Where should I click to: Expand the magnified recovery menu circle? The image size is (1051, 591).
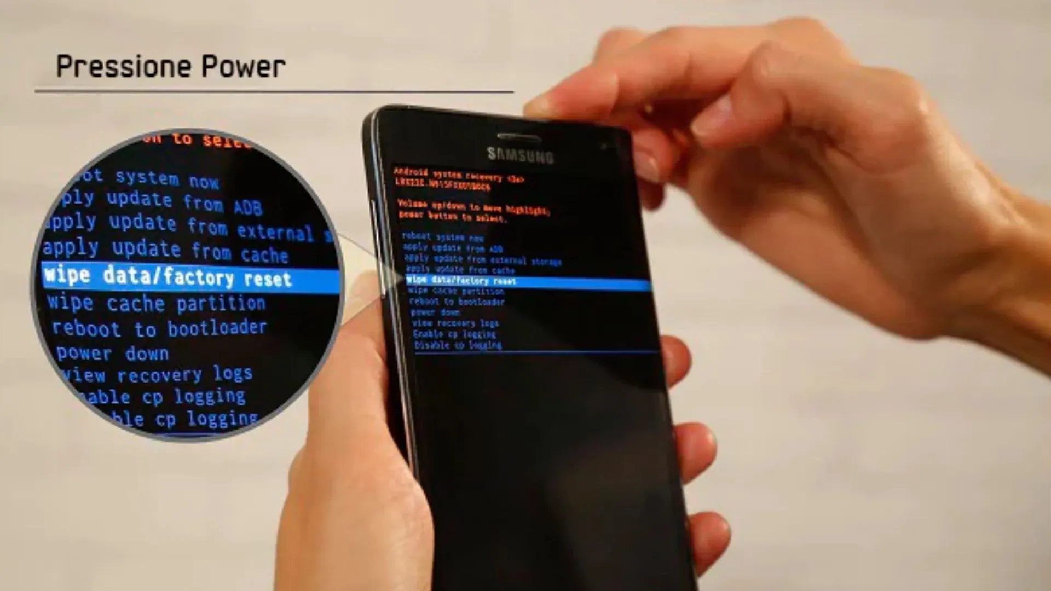(x=183, y=281)
